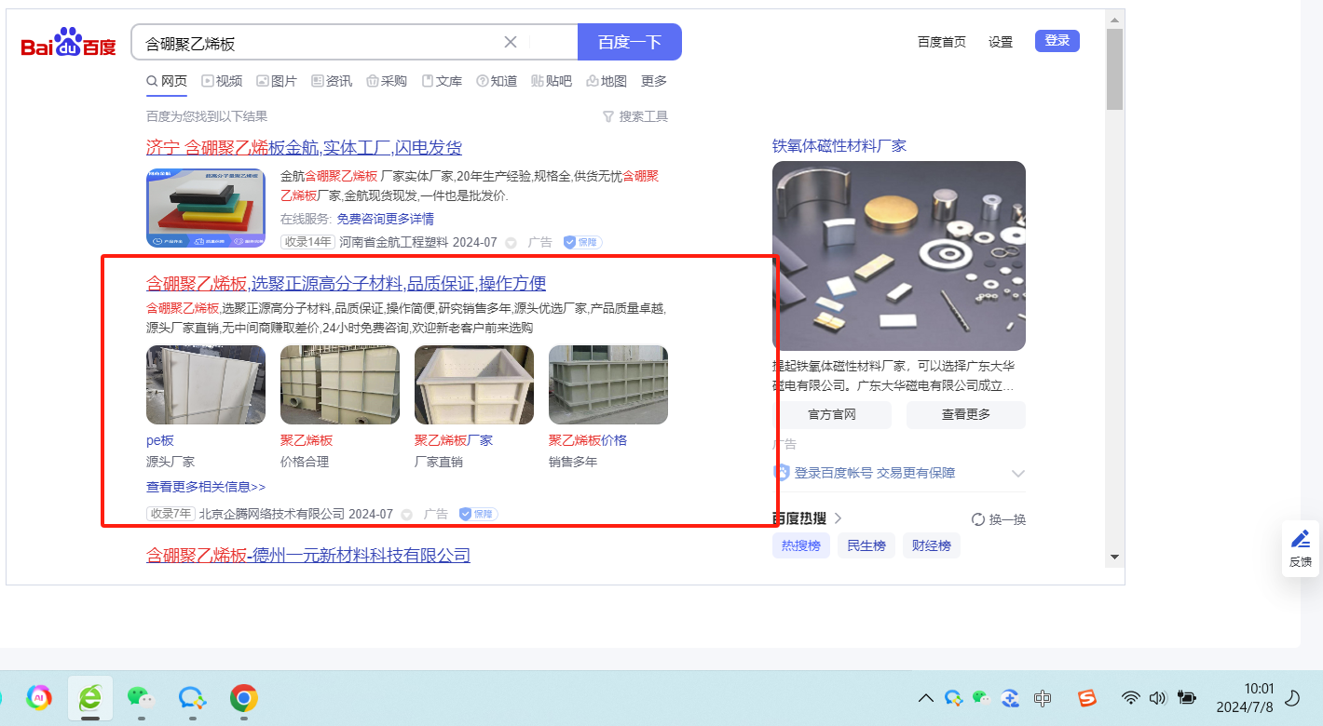This screenshot has width=1323, height=726.
Task: Open the 百度热搜 heading arrow
Action: [x=838, y=518]
